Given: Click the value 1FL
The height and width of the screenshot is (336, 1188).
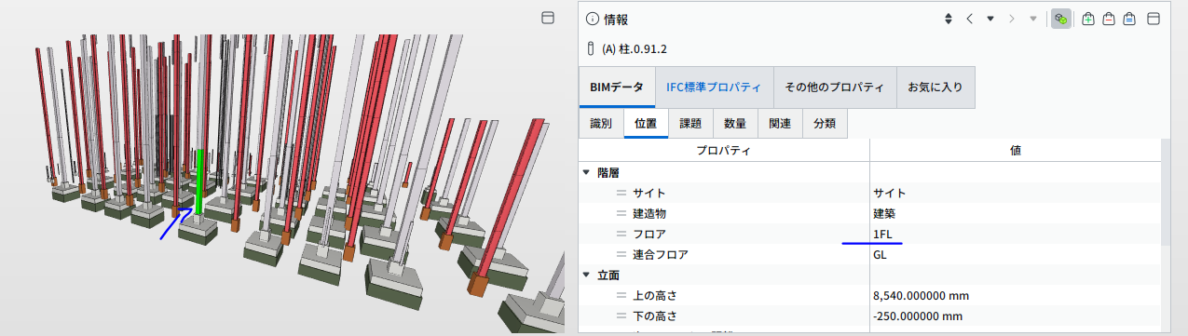Looking at the screenshot, I should coord(881,234).
